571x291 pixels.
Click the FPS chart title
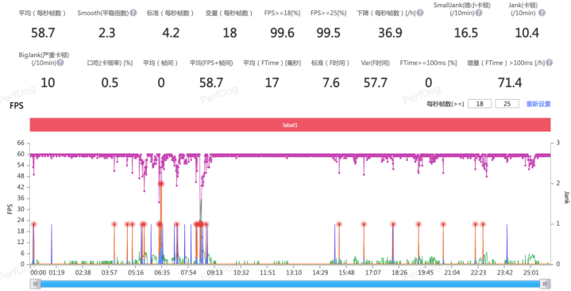17,105
